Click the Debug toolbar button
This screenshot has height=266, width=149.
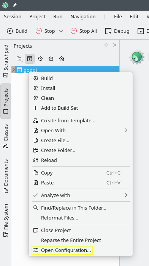[117, 31]
